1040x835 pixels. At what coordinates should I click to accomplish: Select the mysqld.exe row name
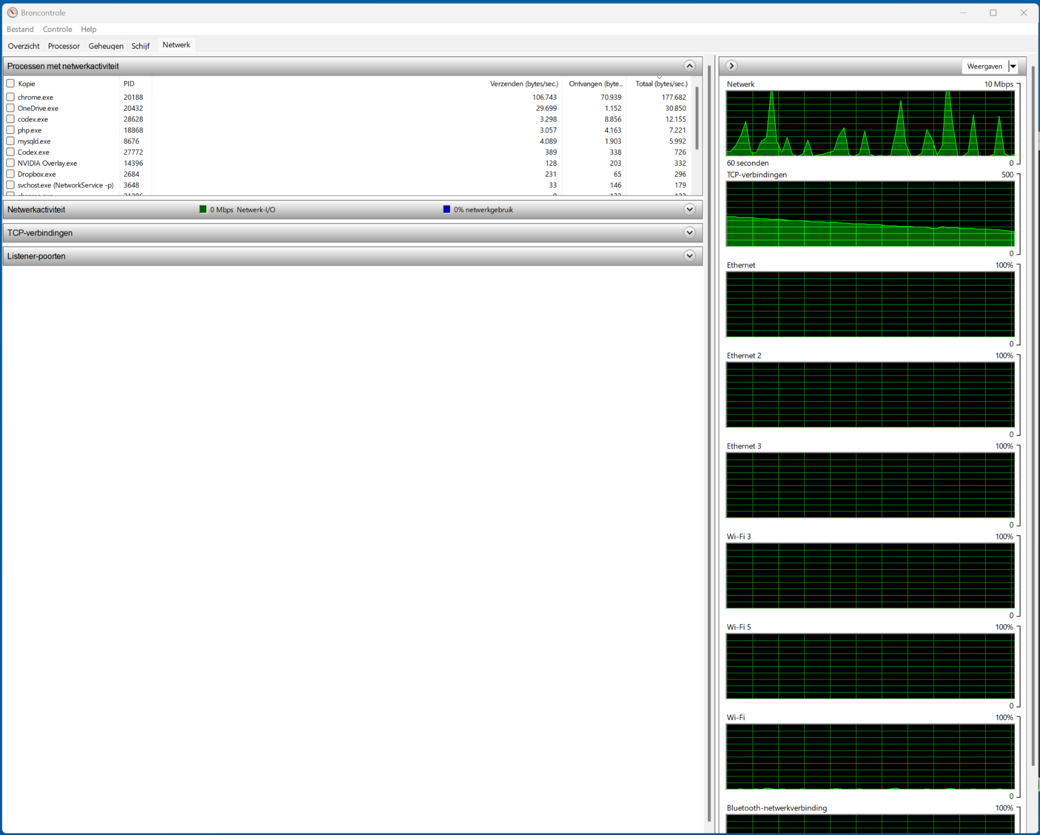click(34, 142)
